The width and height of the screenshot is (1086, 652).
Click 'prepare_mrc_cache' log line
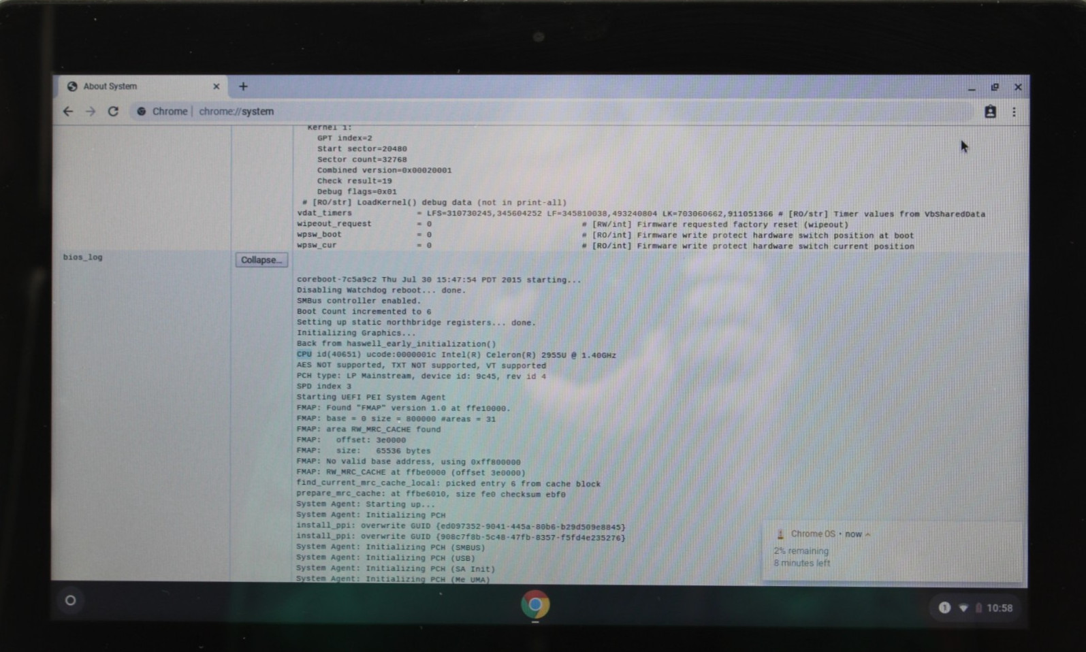tap(431, 495)
